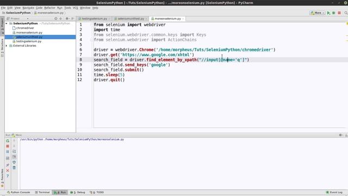Close the Run tab with red X

tap(8, 170)
